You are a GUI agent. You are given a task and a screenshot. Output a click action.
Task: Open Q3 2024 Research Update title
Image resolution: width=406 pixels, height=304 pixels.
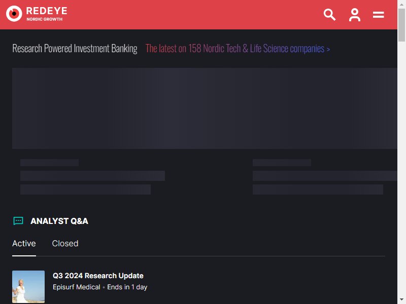point(98,276)
